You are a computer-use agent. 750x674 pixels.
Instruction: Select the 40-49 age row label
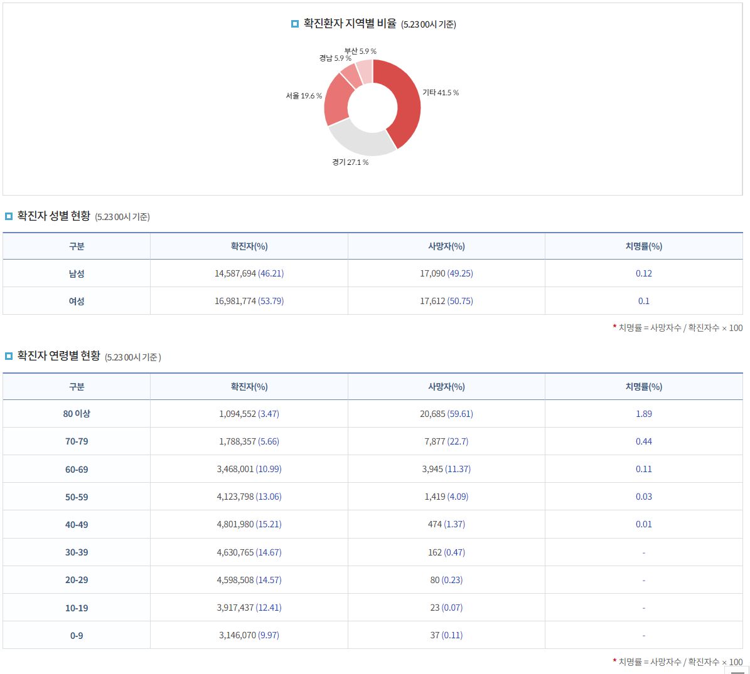pos(77,525)
